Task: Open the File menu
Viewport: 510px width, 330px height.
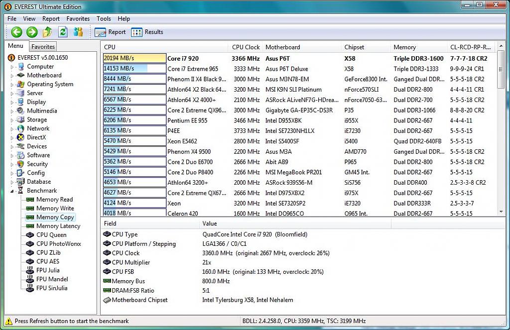Action: [x=12, y=18]
